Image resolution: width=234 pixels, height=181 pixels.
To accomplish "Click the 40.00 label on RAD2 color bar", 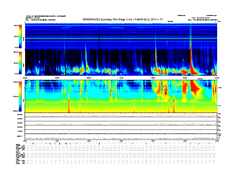I will (16, 25).
